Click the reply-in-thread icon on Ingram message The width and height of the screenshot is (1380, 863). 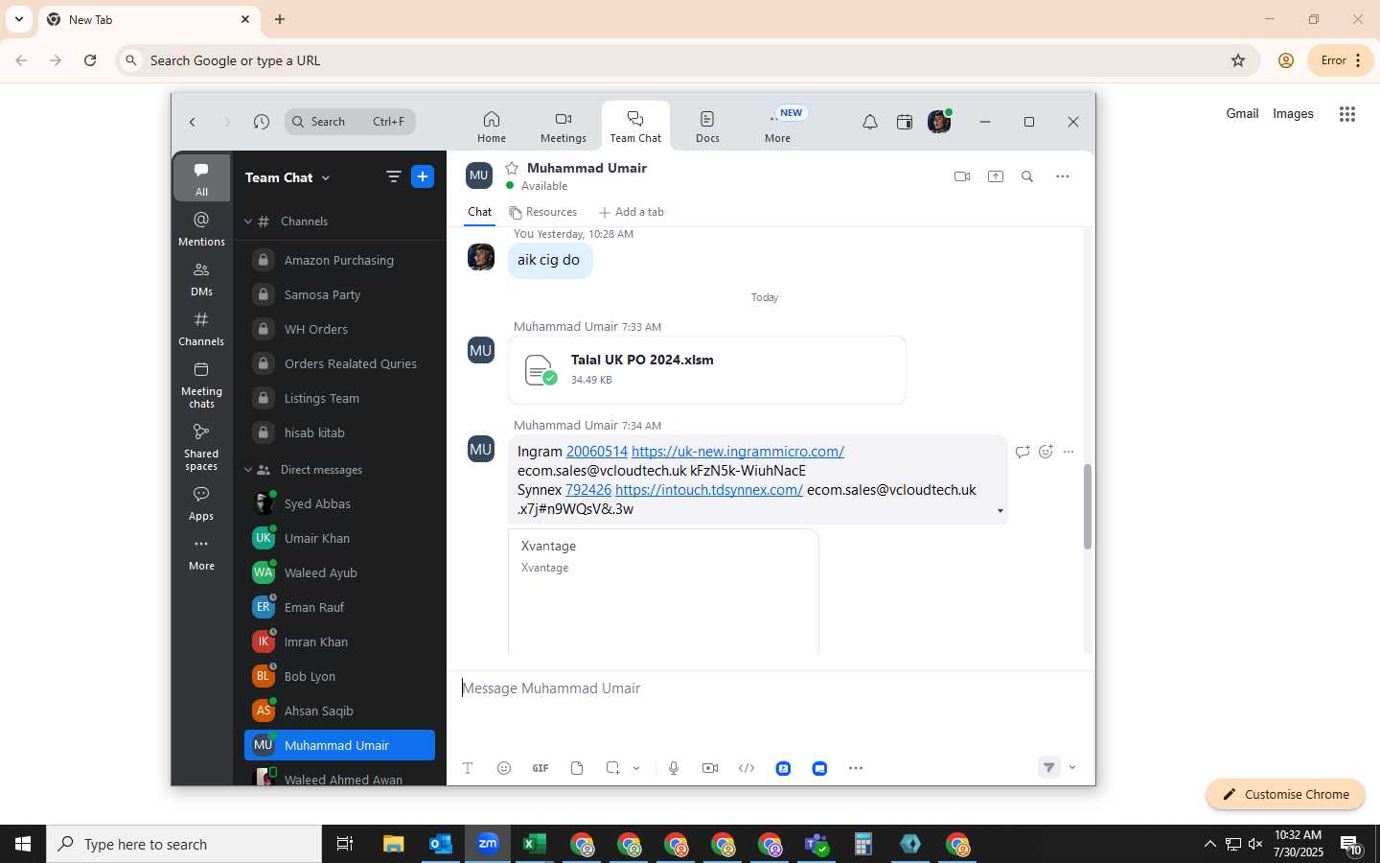[1023, 452]
